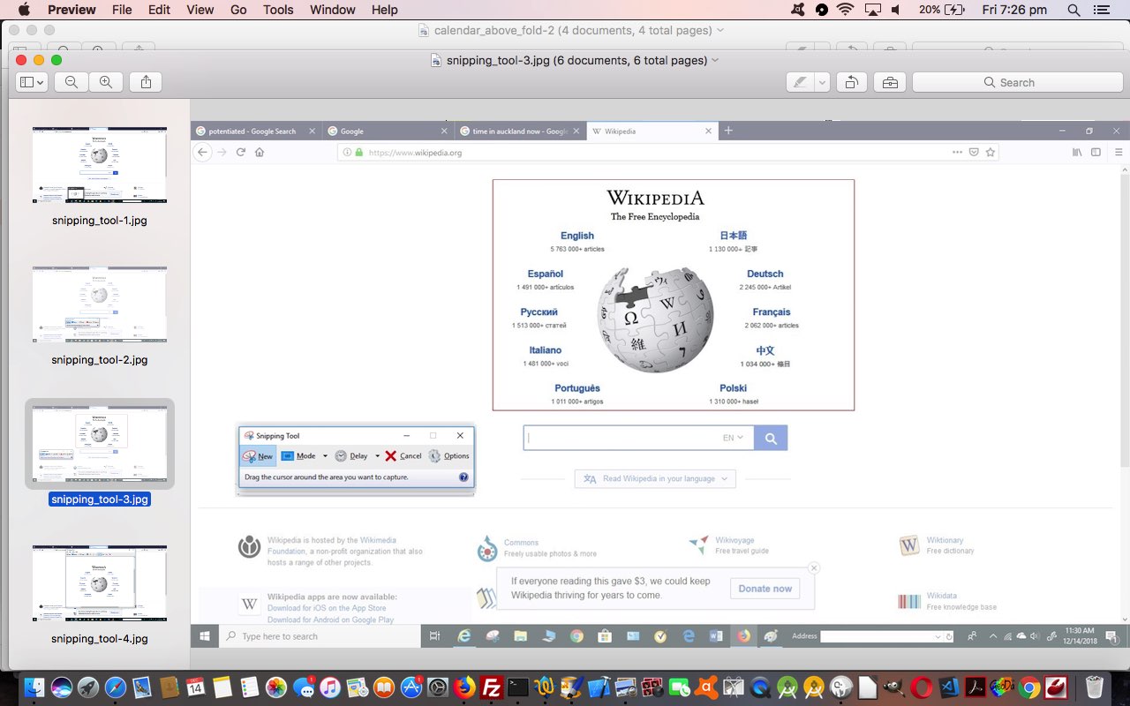Click the Donate now button in banner
This screenshot has width=1130, height=706.
tap(765, 589)
